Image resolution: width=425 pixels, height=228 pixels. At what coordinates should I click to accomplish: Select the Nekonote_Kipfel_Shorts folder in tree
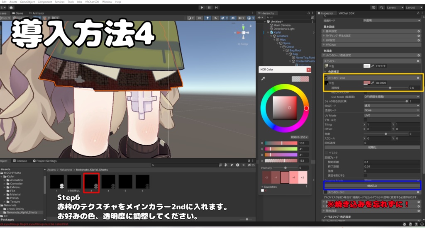[22, 212]
